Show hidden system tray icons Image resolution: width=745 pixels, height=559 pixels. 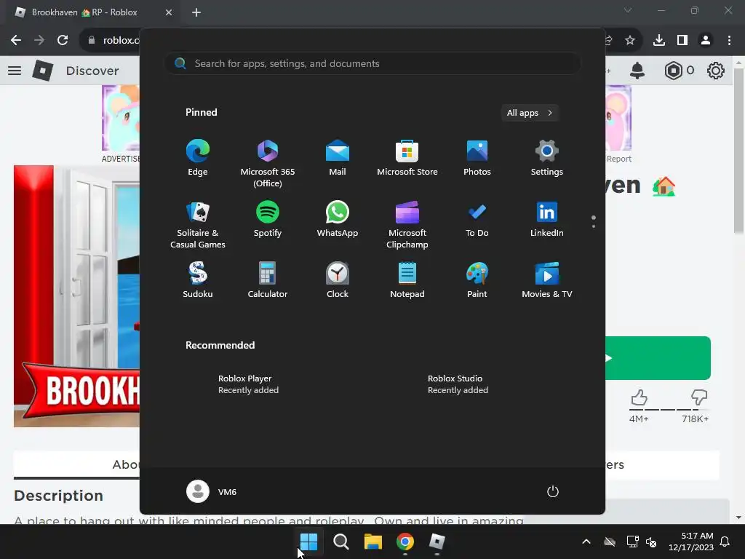click(586, 542)
